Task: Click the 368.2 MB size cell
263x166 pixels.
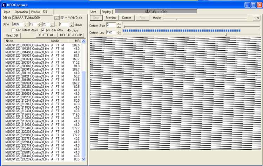Action: click(76, 83)
